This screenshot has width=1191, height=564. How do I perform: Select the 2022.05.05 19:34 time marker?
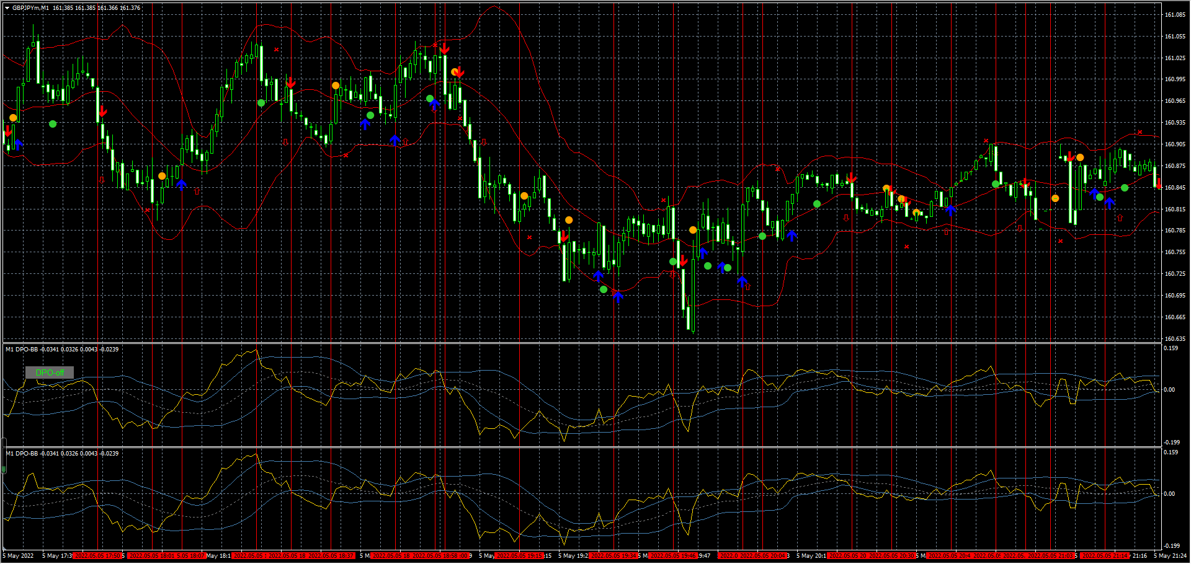[x=614, y=556]
